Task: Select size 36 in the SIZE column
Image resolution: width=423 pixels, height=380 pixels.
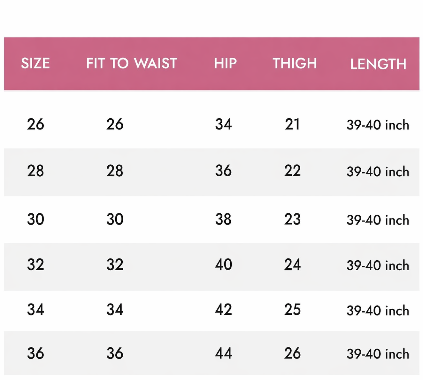Action: (x=35, y=353)
